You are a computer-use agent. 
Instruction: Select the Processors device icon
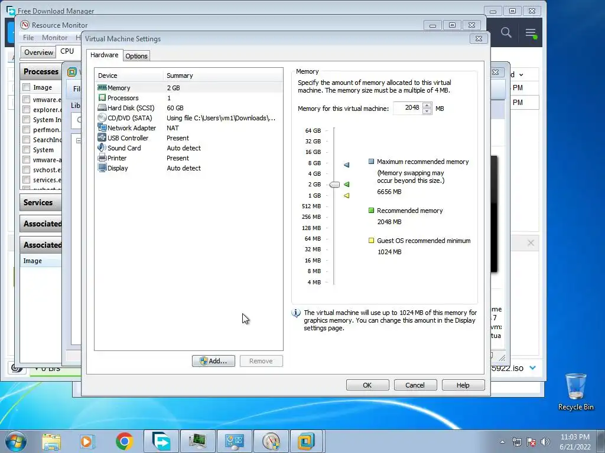tap(102, 97)
